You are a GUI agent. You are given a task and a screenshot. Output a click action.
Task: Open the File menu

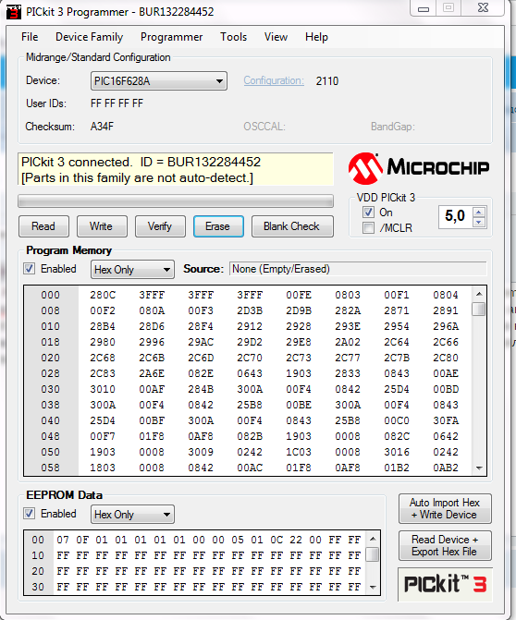[30, 37]
